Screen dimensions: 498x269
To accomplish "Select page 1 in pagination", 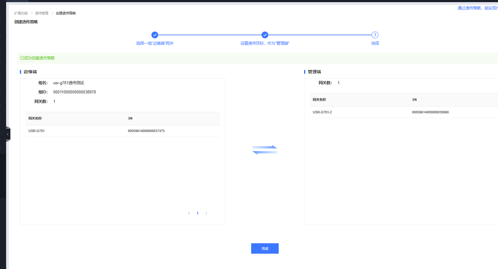I will click(198, 213).
